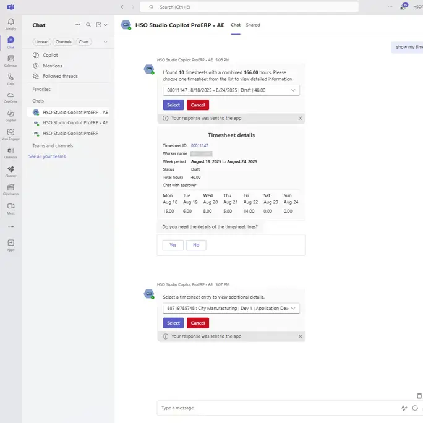Open the City Manufacturing timesheet entry dropdown
This screenshot has width=423, height=423.
pyautogui.click(x=231, y=308)
